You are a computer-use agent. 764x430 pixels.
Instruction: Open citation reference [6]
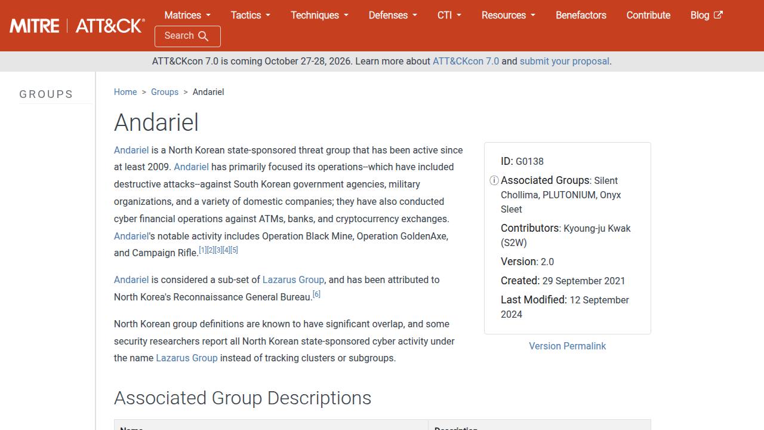316,294
